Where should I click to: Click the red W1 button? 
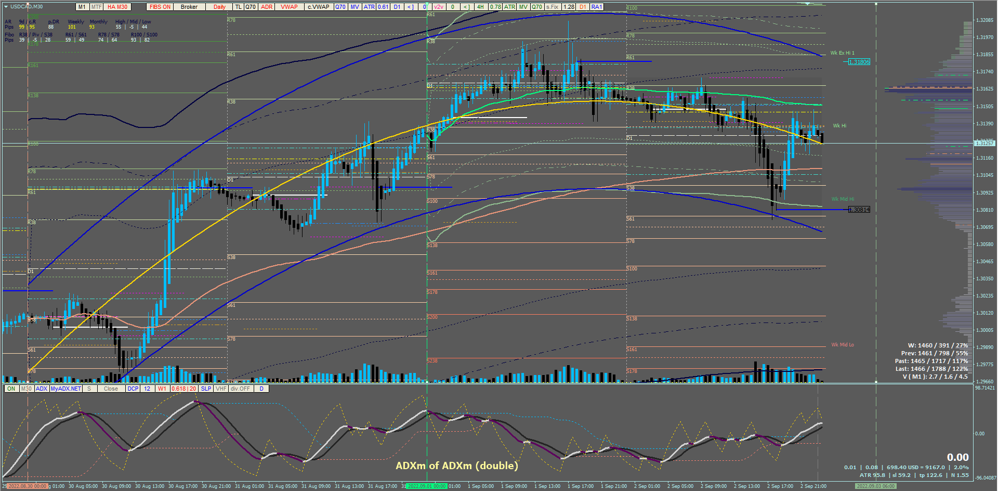tap(162, 389)
